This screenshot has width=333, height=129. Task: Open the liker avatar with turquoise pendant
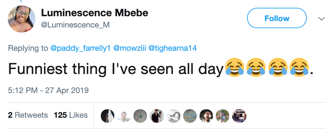tap(140, 116)
